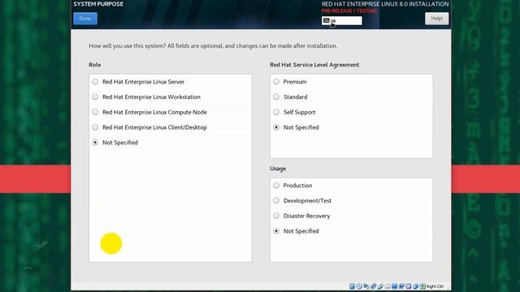Click the VirtualBox audio status icon
The height and width of the screenshot is (292, 520).
[x=366, y=286]
